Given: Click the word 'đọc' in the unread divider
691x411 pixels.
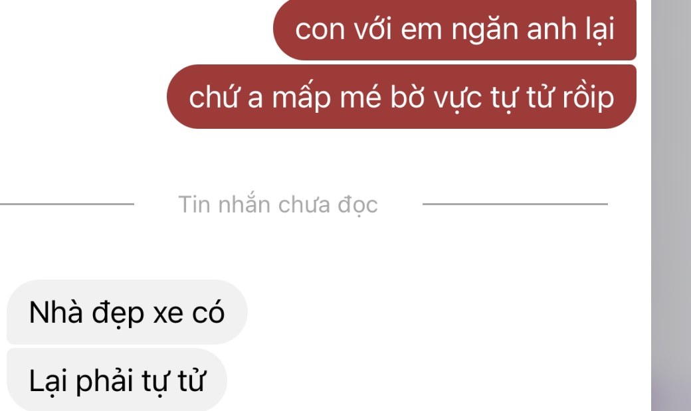Looking at the screenshot, I should (x=358, y=205).
